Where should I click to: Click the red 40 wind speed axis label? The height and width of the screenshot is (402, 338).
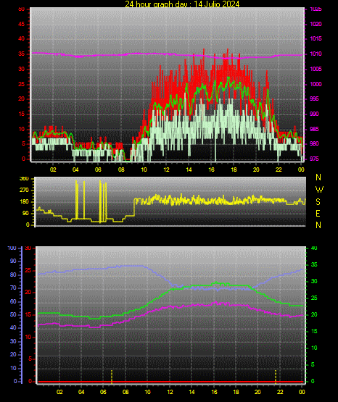pos(22,38)
